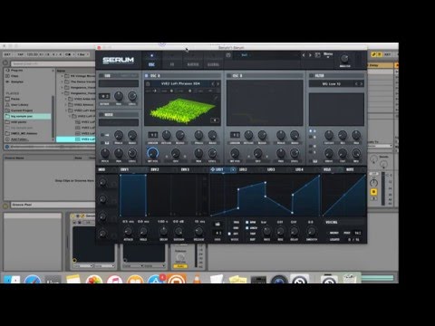Toggle filter routing for oscillator A
The width and height of the screenshot is (435, 326).
(x=311, y=131)
